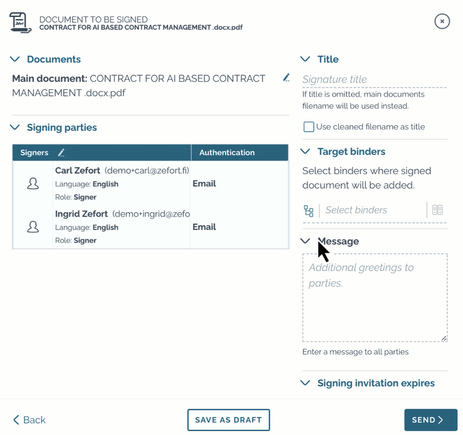This screenshot has height=435, width=463.
Task: Click the Zefort document scroll logo icon
Action: tap(21, 23)
